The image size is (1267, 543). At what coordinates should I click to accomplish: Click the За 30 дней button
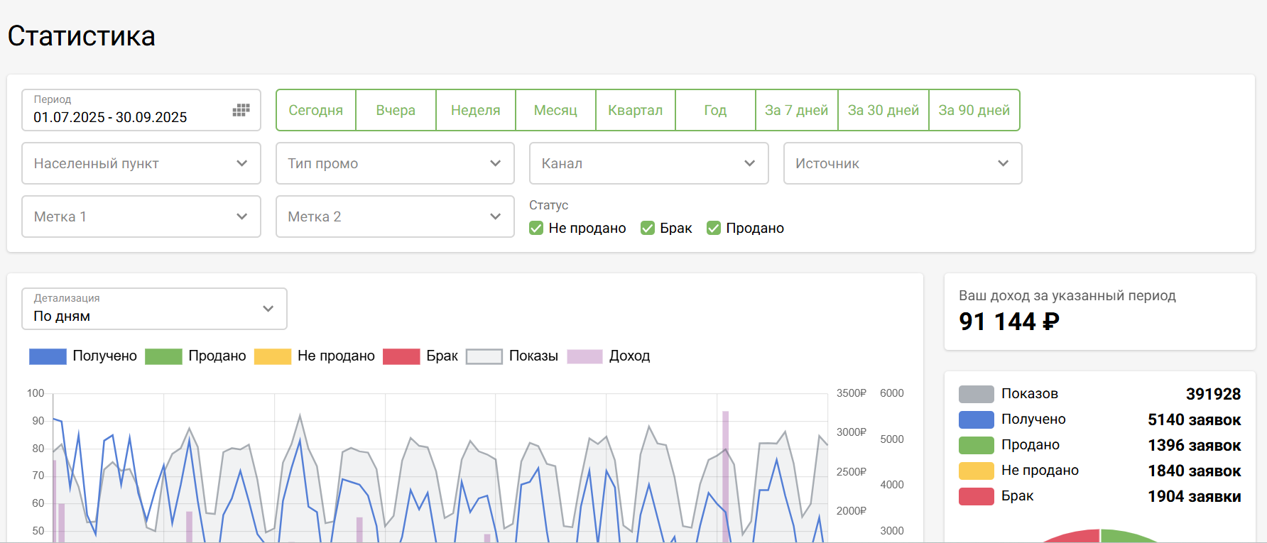coord(883,110)
